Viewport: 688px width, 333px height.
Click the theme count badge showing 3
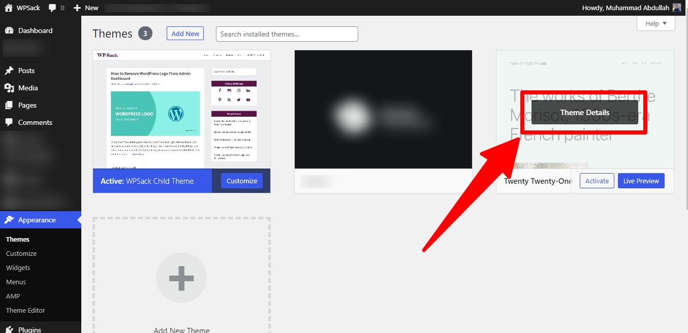[x=145, y=34]
